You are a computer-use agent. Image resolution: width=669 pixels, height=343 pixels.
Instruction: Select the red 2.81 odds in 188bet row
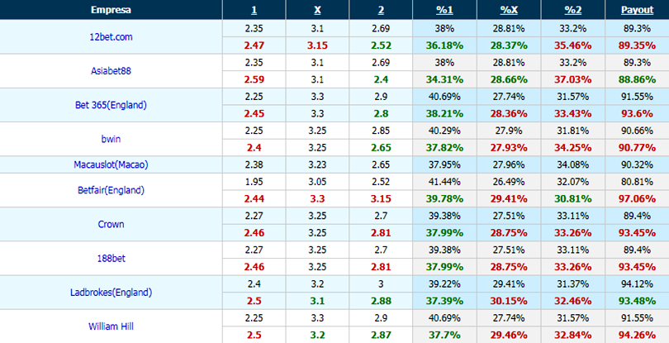381,267
